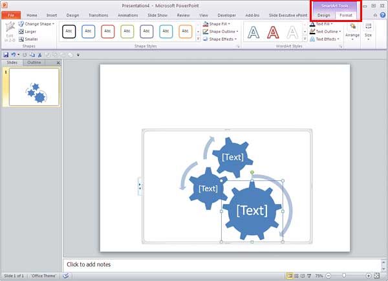
Task: Open the Shape Styles dialog launcher
Action: (x=239, y=47)
